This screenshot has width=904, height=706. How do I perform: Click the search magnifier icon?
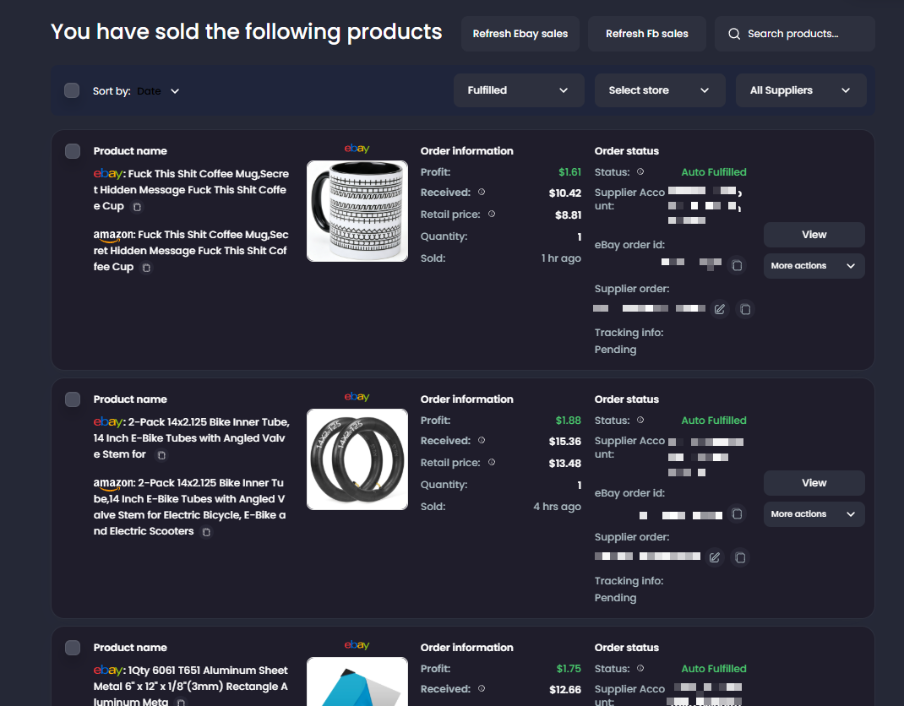point(734,34)
